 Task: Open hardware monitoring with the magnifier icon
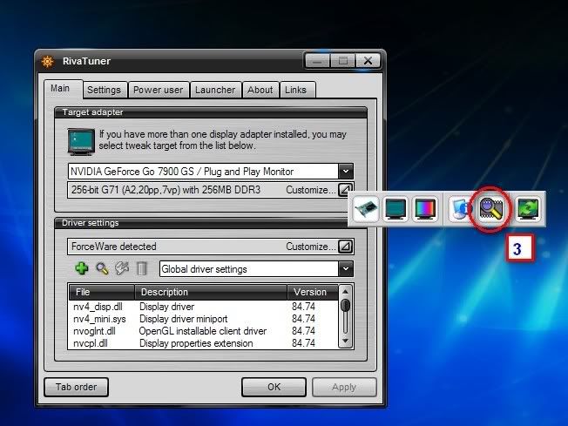489,210
